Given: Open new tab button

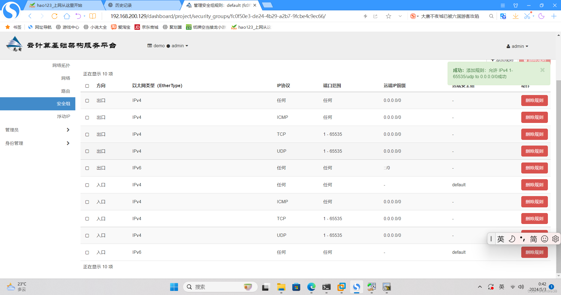Looking at the screenshot, I should tap(267, 5).
